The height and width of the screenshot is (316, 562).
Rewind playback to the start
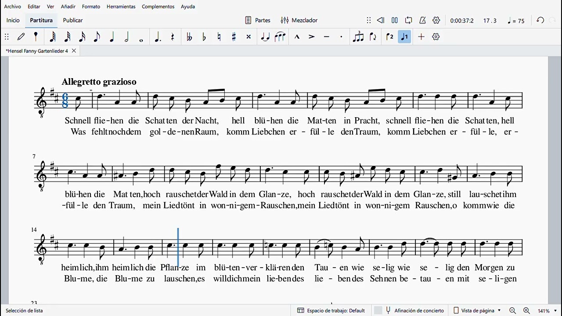pos(381,20)
